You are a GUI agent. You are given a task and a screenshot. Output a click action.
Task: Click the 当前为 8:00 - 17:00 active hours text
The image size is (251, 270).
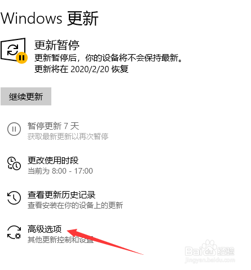point(60,171)
